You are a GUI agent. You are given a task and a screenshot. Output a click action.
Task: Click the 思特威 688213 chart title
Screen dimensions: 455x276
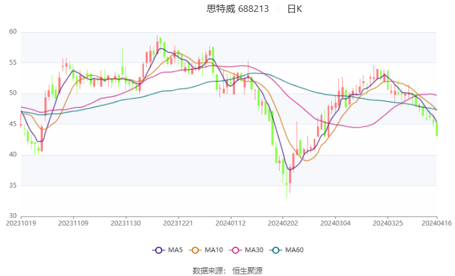coord(237,9)
